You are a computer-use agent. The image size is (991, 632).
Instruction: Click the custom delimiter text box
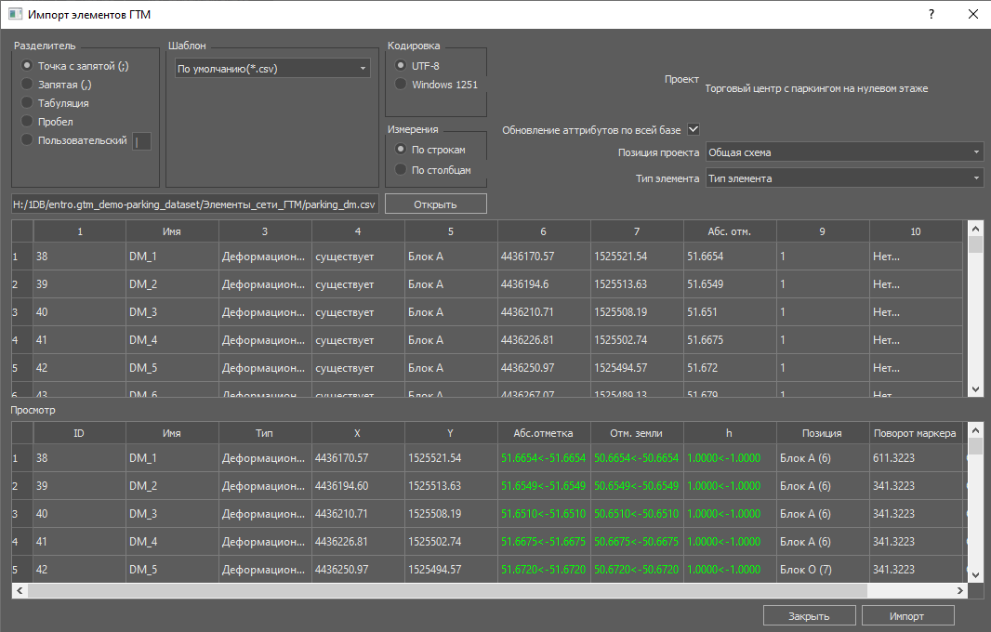(x=142, y=141)
